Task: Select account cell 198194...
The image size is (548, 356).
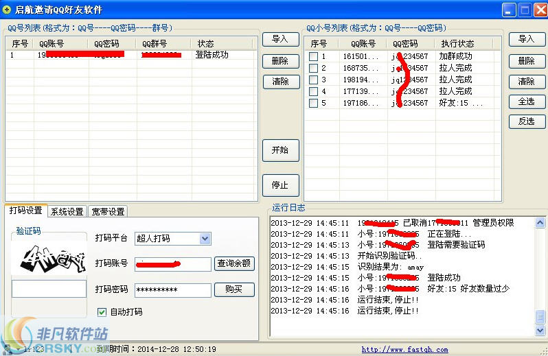Action: (361, 80)
